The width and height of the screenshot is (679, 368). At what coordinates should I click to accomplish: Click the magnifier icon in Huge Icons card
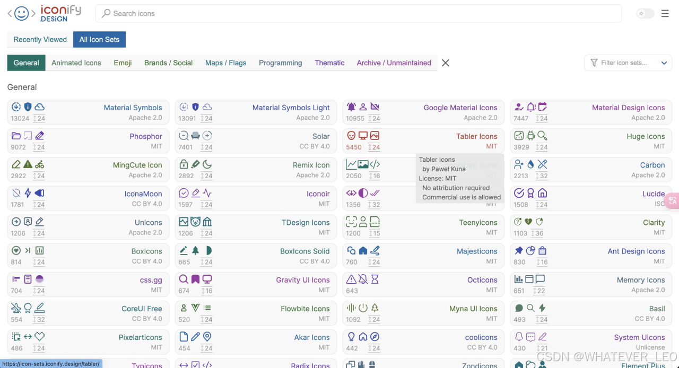point(542,136)
